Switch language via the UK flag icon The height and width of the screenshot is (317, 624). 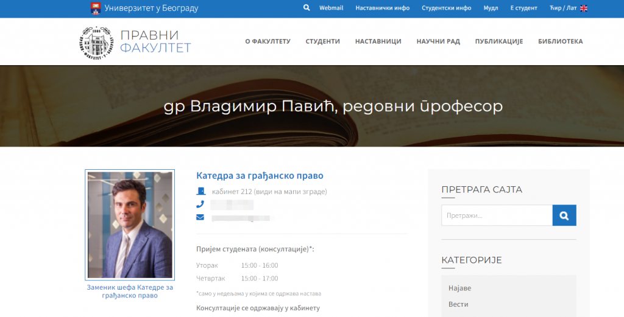pos(584,9)
